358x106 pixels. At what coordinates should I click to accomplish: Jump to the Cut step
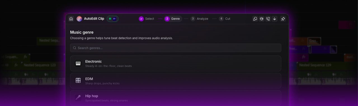(225, 19)
